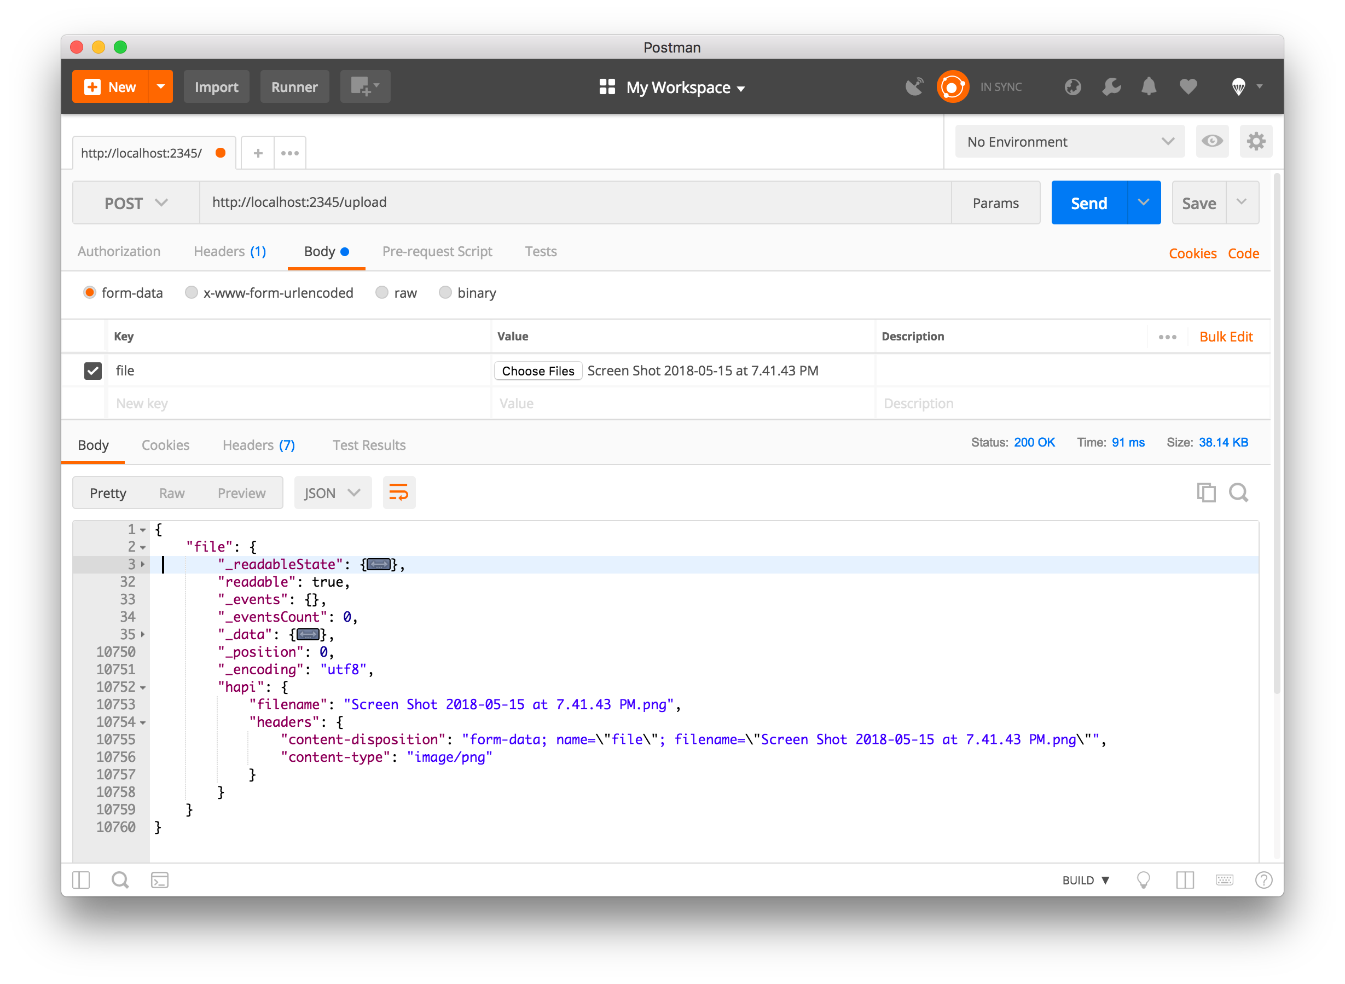Click the request URL field
This screenshot has width=1345, height=984.
(x=575, y=203)
